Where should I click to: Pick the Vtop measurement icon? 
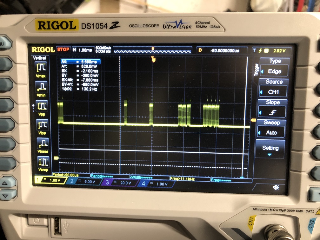coord(42,125)
